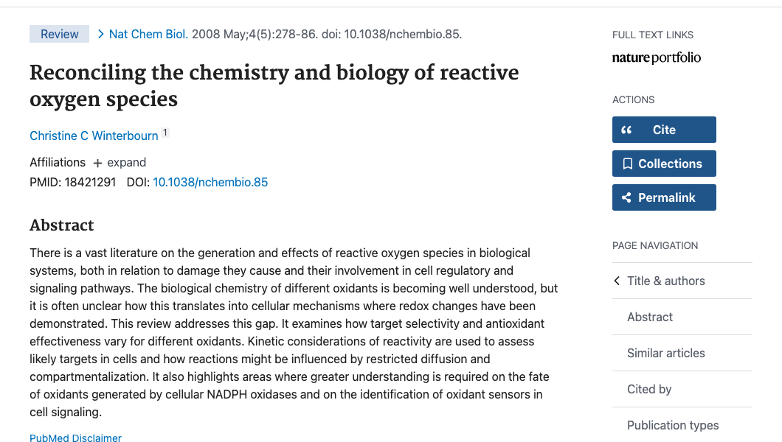Toggle the Collections save option
Viewport: 782px width, 442px height.
(x=664, y=164)
